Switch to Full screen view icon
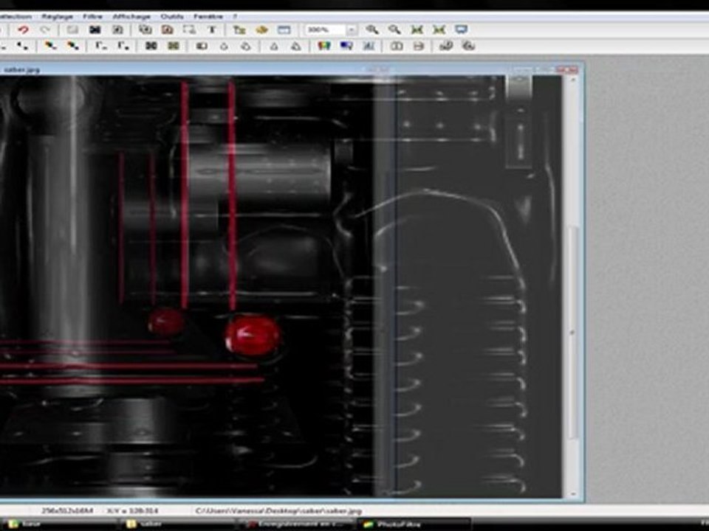Image resolution: width=709 pixels, height=531 pixels. (x=461, y=29)
